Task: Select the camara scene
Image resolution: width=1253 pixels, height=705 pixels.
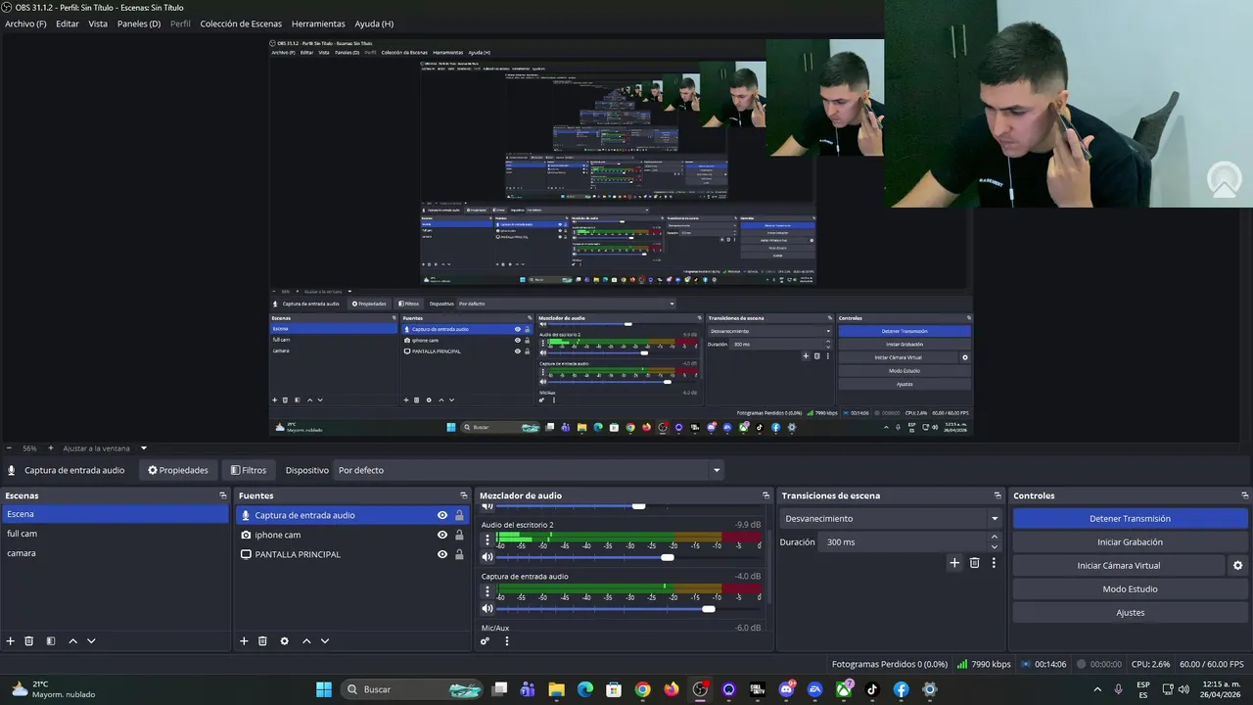Action: pos(115,553)
